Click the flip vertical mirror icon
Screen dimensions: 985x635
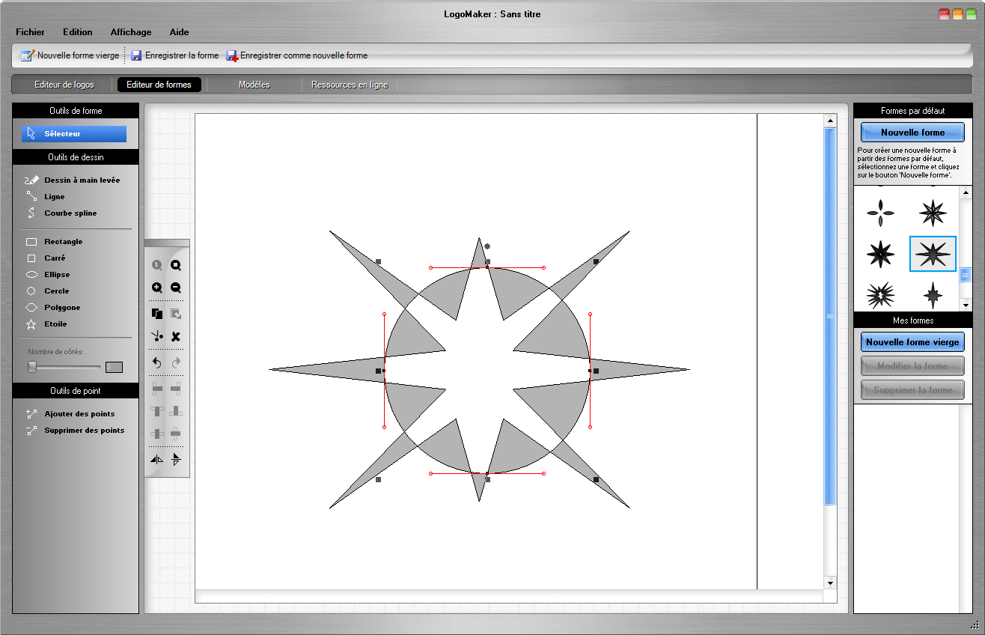(176, 460)
